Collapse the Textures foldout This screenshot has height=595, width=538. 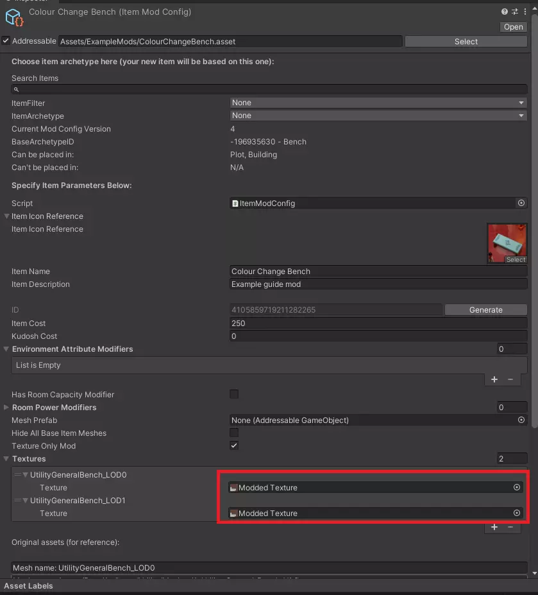[x=7, y=458]
